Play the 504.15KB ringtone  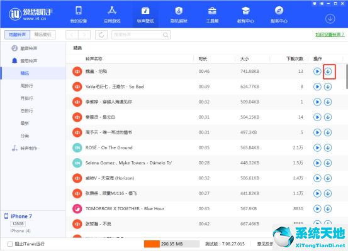pos(317,117)
